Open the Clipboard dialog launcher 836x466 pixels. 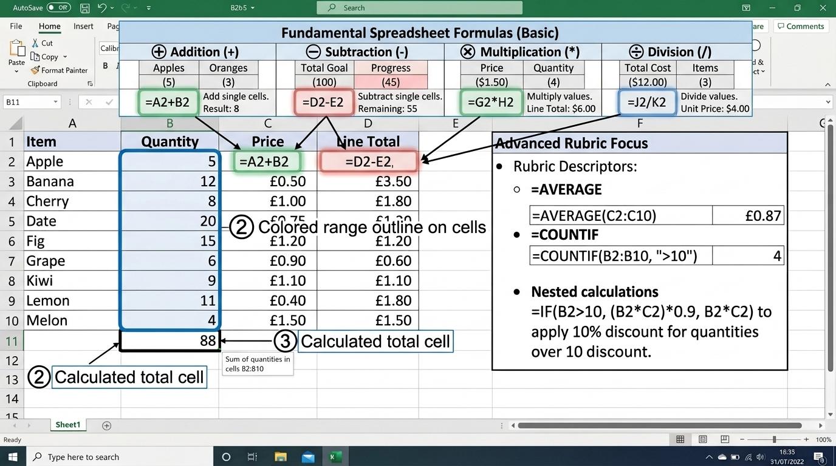[90, 84]
